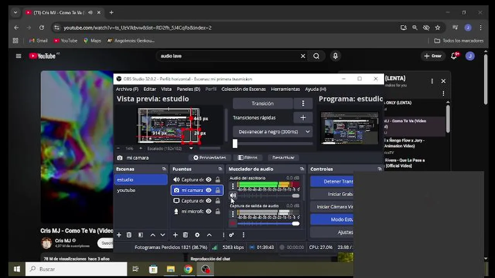
Task: Toggle visibility of mi microfono source
Action: [x=209, y=211]
